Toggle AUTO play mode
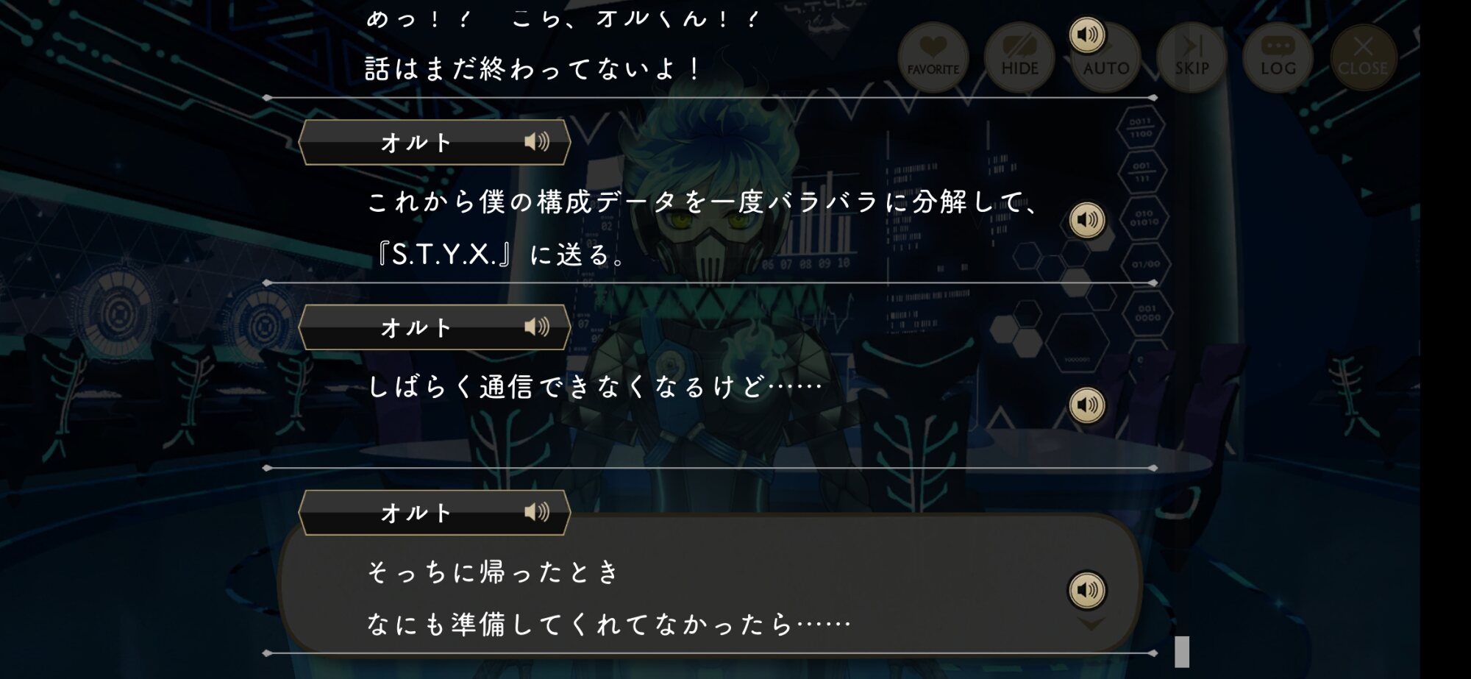This screenshot has width=1471, height=679. pos(1105,57)
